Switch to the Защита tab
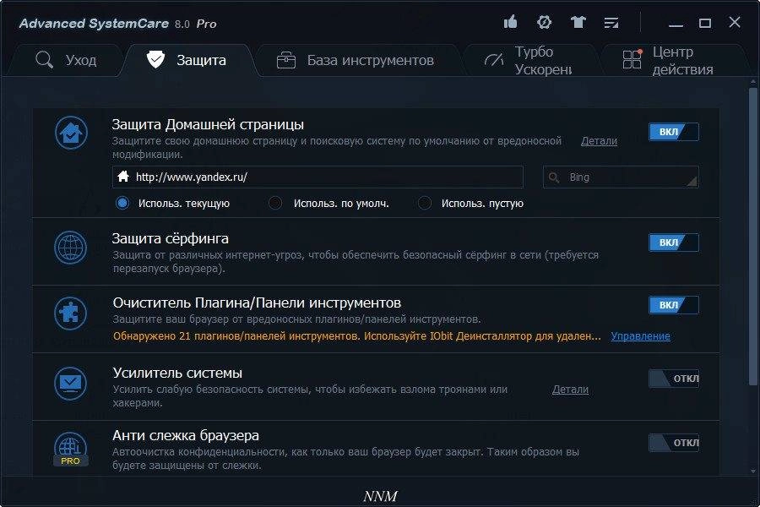This screenshot has height=507, width=760. click(x=189, y=60)
